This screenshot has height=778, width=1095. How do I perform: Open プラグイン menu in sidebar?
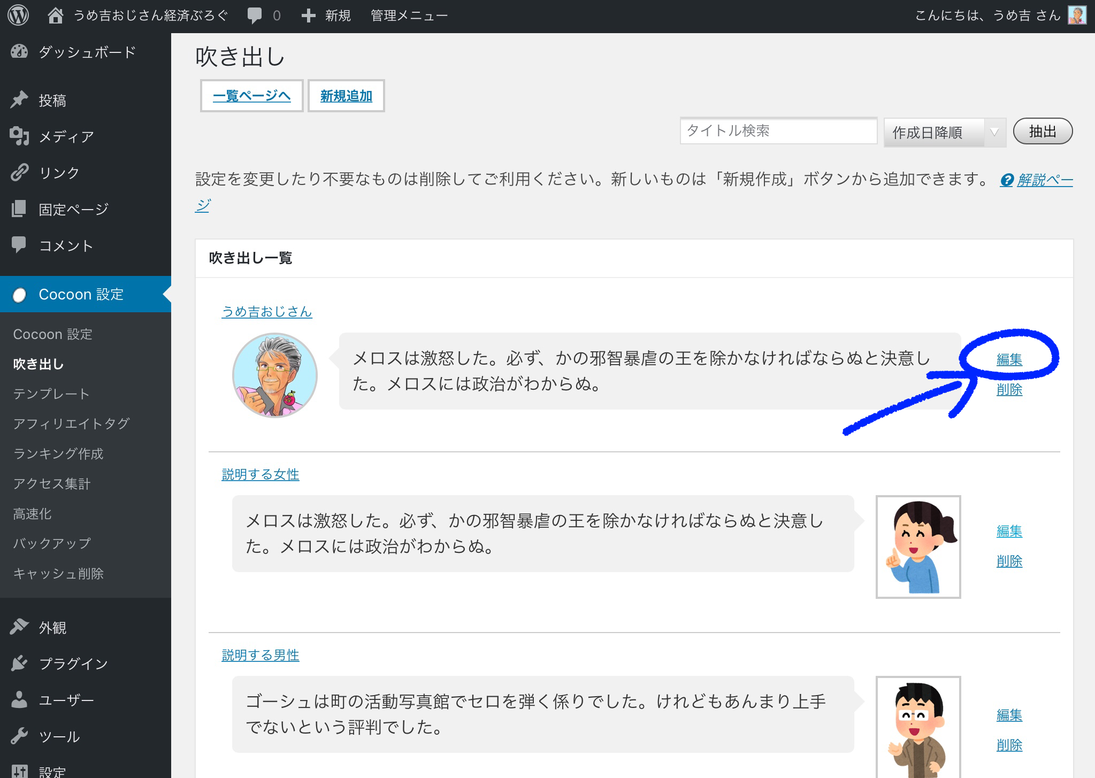click(73, 664)
